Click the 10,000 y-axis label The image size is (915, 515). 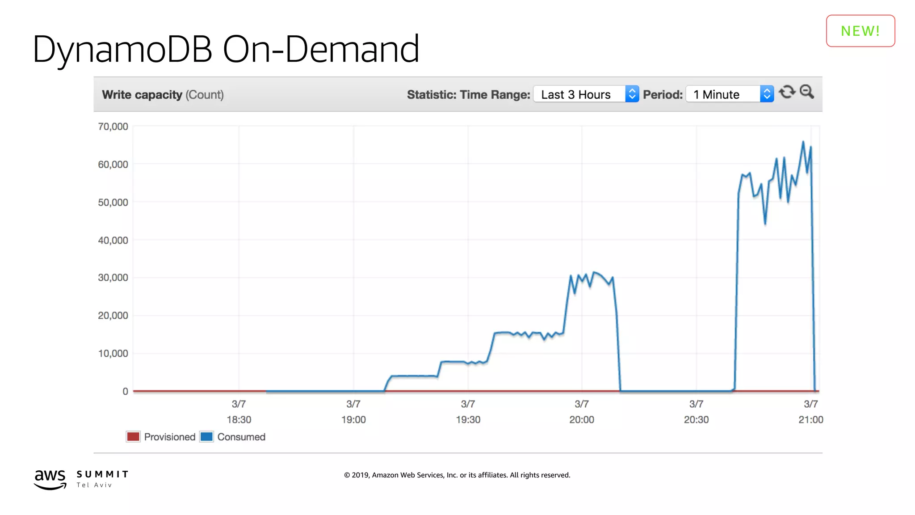(x=113, y=354)
